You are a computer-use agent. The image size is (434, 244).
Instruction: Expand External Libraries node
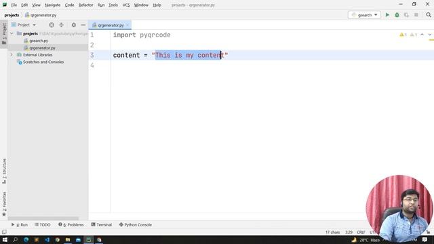point(12,55)
